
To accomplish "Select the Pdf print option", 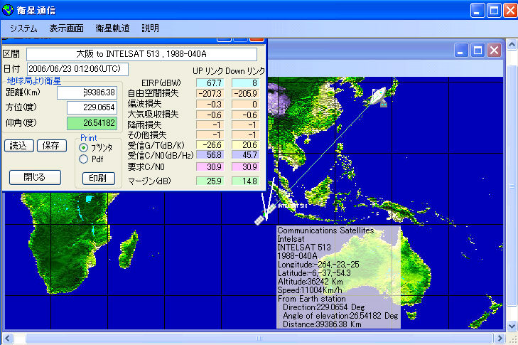I will click(x=84, y=159).
